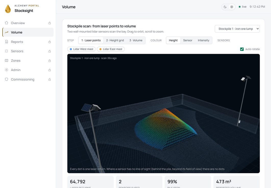
Task: Toggle the Lidar West mast sensor chip
Action: pyautogui.click(x=81, y=49)
